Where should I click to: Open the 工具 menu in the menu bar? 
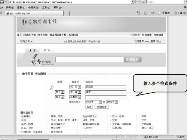click(x=46, y=7)
